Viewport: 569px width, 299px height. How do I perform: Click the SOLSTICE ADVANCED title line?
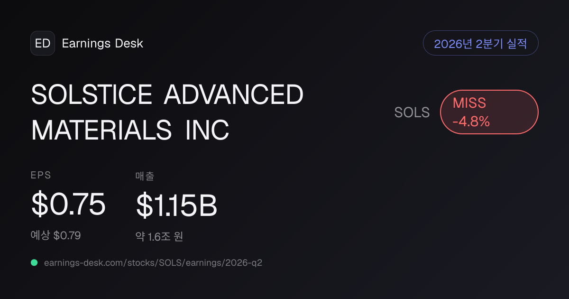[x=167, y=95]
